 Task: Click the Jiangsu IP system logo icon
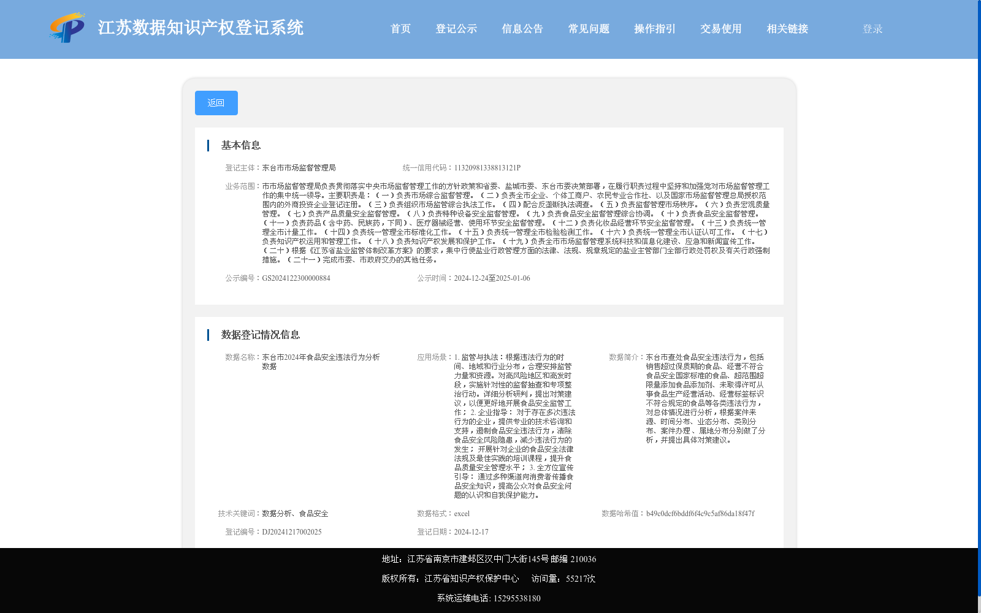tap(67, 28)
